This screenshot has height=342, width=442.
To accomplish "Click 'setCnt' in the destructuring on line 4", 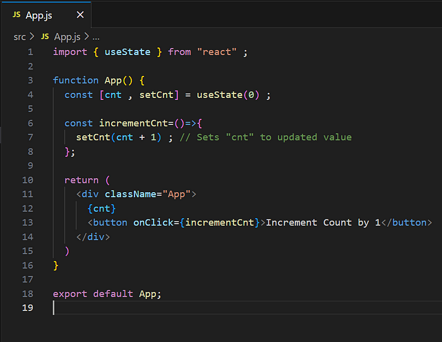I will pyautogui.click(x=157, y=95).
